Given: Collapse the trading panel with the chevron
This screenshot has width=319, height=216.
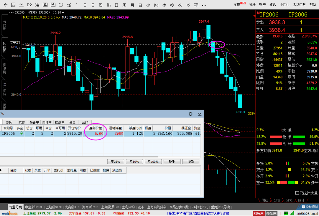Looking at the screenshot, I should pos(200,114).
